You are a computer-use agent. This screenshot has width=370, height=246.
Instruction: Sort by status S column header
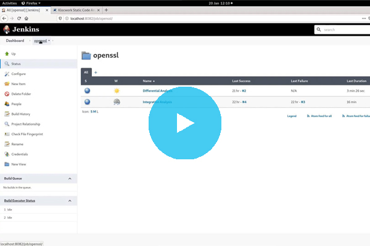click(x=86, y=81)
